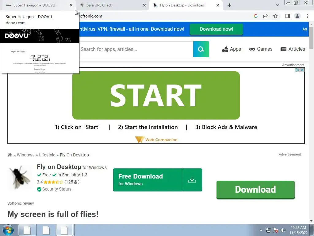Viewport: 314px width, 236px height.
Task: Open the Lifestyle breadcrumb link
Action: tap(47, 155)
